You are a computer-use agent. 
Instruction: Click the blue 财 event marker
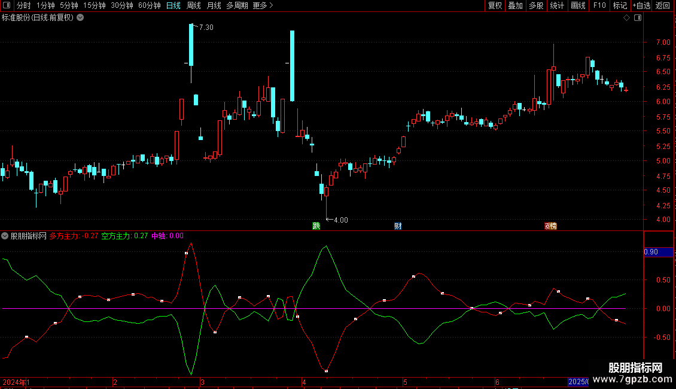click(x=398, y=226)
